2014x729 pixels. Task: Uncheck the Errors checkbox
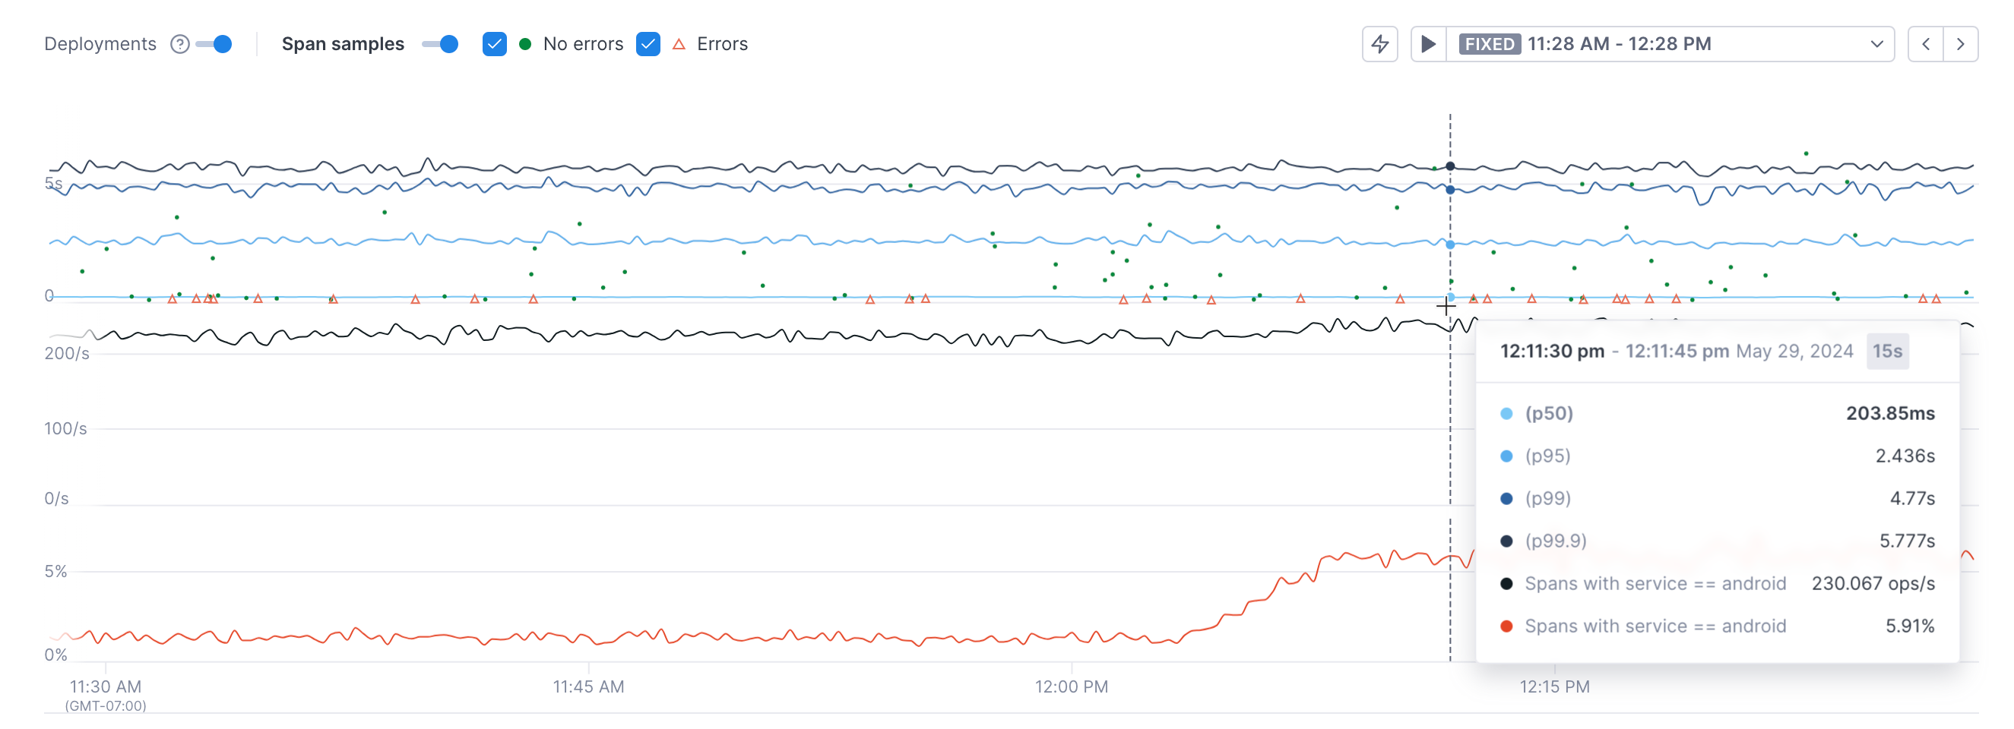(x=648, y=44)
